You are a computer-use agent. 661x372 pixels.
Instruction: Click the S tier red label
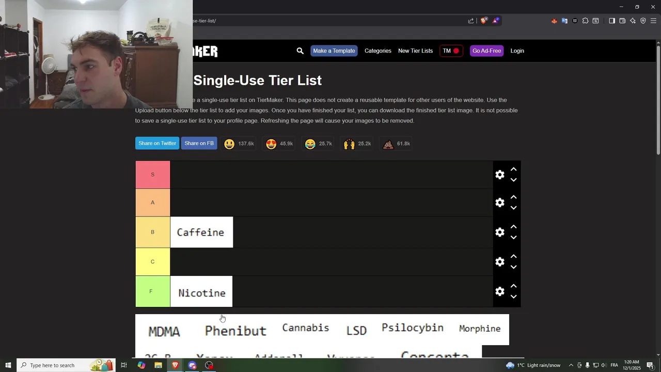[x=153, y=175]
